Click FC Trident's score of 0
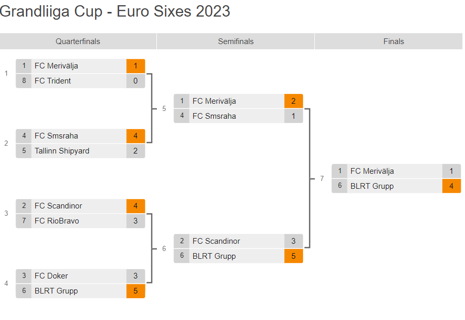465x320 pixels. click(x=136, y=81)
